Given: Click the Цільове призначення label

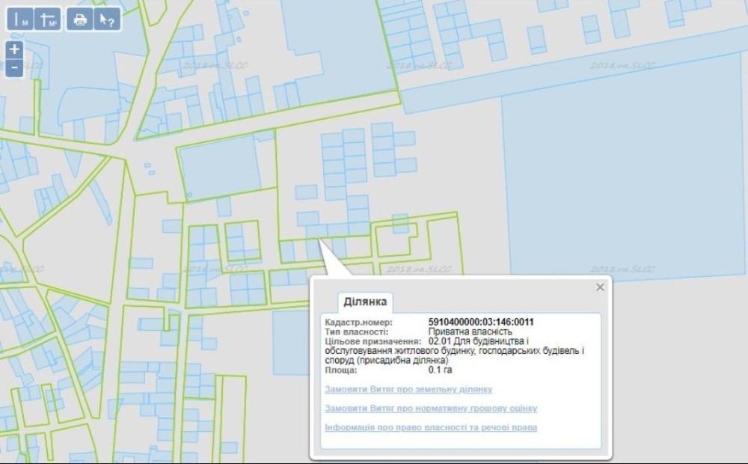Looking at the screenshot, I should click(x=373, y=341).
